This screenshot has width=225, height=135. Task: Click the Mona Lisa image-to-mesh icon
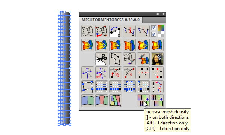point(157,59)
